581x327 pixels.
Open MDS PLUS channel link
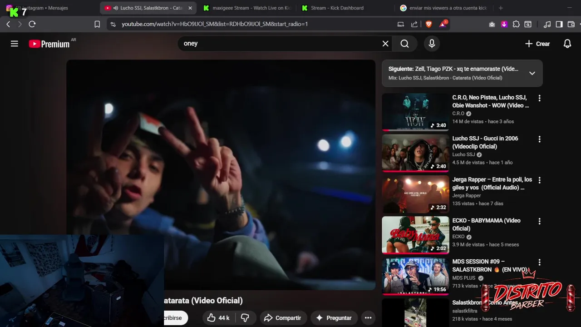464,278
